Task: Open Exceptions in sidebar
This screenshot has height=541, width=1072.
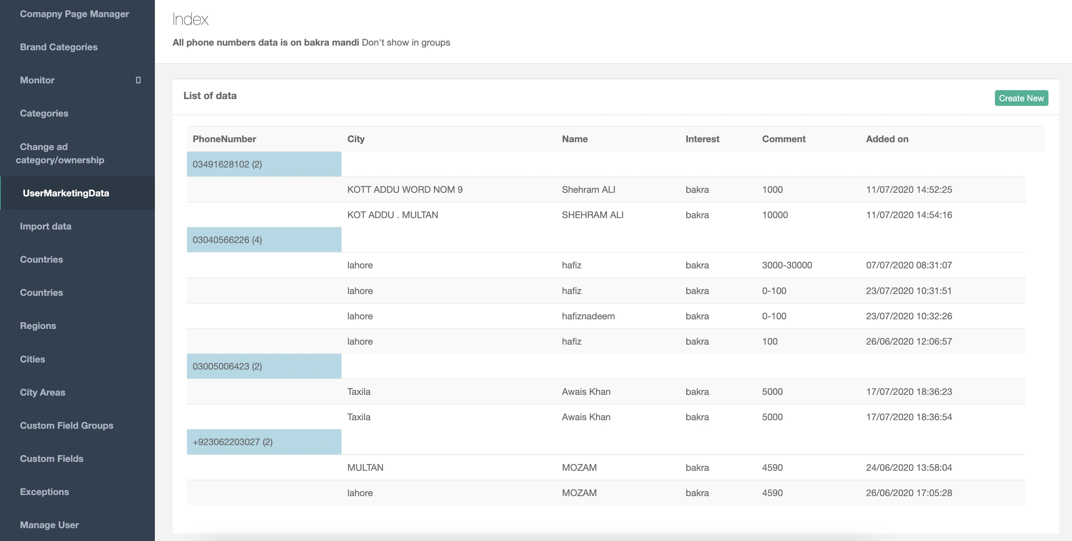Action: (x=45, y=491)
